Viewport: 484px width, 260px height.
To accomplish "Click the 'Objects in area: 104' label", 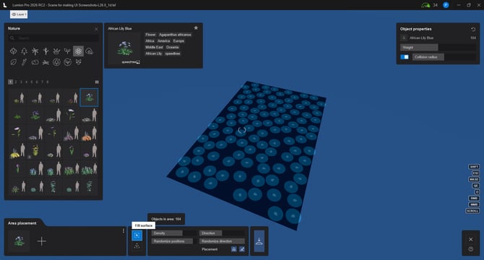I will click(166, 219).
